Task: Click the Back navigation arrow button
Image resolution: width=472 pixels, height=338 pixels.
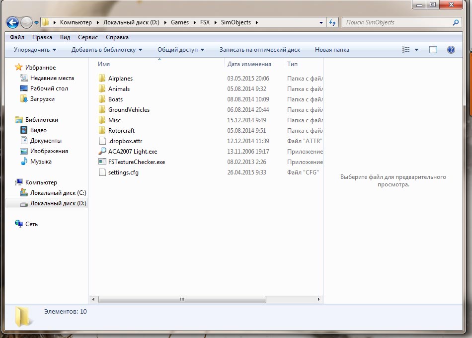Action: (x=12, y=22)
